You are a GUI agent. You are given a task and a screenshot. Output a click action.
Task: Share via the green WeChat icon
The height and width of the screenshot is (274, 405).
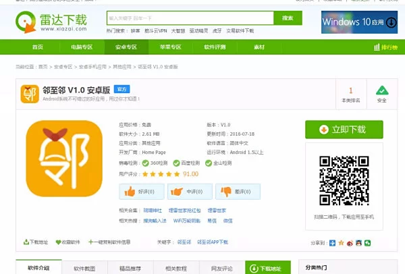[368, 243]
